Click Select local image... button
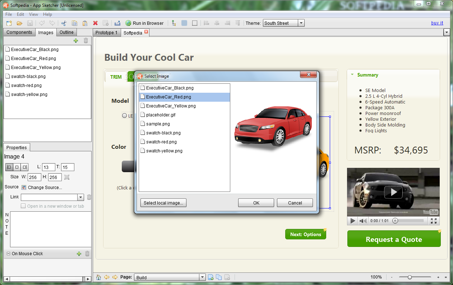 pos(163,203)
